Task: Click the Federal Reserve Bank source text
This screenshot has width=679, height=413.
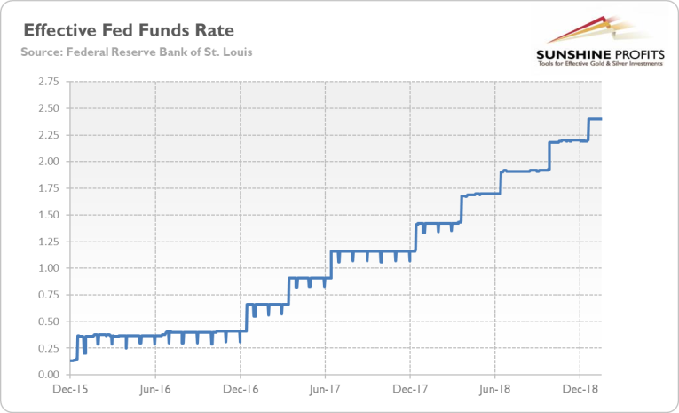Action: click(x=136, y=51)
